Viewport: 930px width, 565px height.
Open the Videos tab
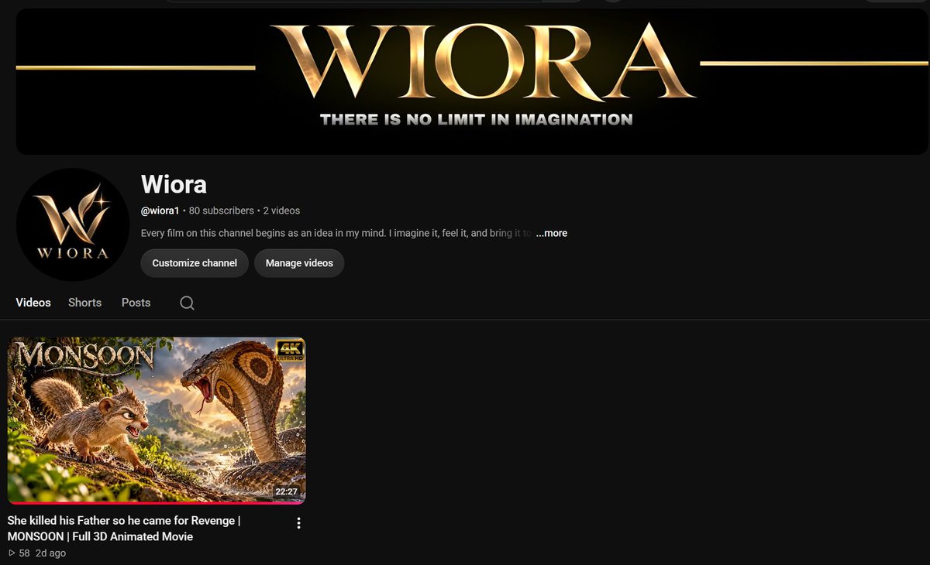pos(33,303)
